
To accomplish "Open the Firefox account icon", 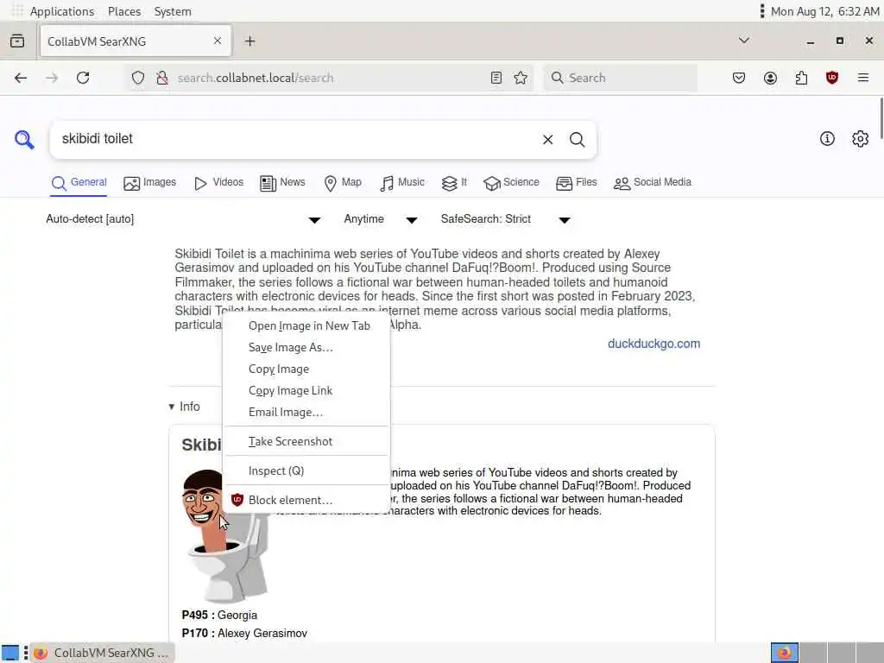I will (770, 78).
